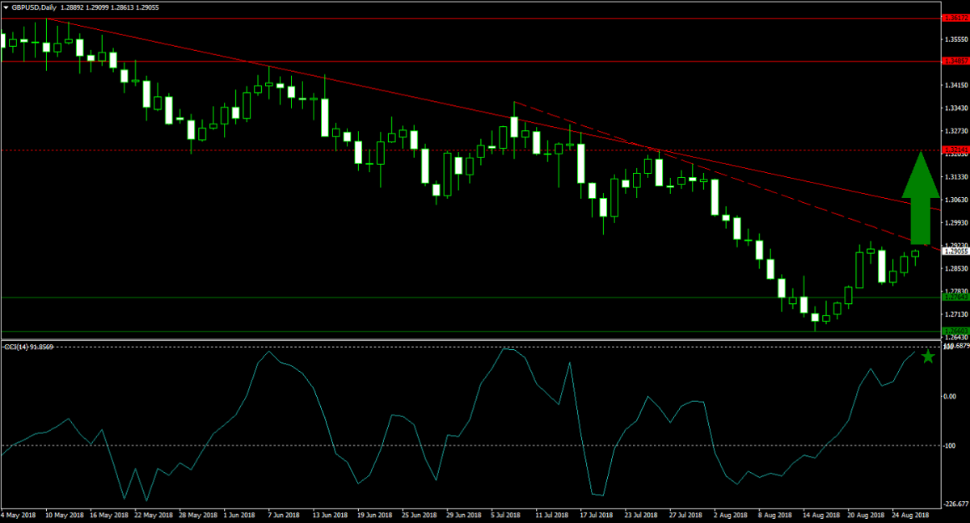Click the -226.677 CCI scale value
This screenshot has width=970, height=523.
click(x=955, y=504)
